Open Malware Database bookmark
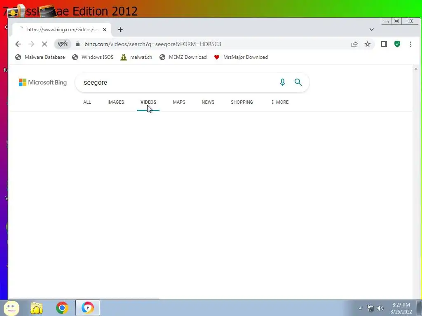 pyautogui.click(x=40, y=57)
